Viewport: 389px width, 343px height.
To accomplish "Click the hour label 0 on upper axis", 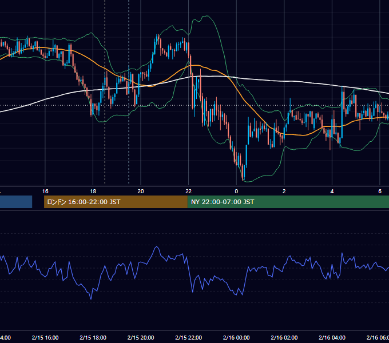I will coord(236,192).
